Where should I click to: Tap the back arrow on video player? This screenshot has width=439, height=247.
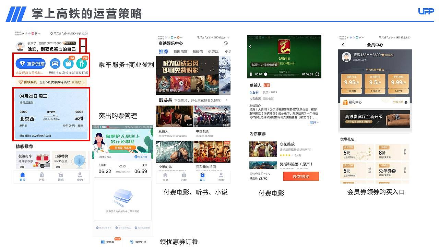[x=250, y=47]
